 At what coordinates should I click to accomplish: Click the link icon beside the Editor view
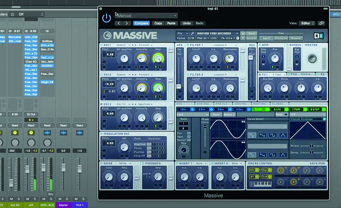click(x=321, y=23)
